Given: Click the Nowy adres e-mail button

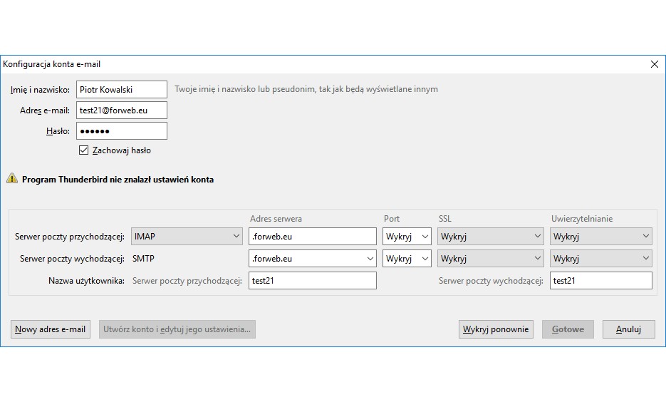Looking at the screenshot, I should point(51,329).
